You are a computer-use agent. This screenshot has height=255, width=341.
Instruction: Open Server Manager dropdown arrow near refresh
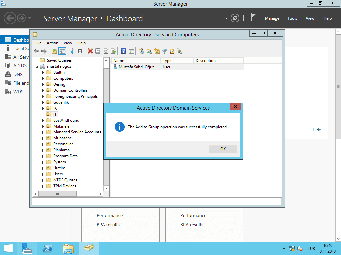pos(226,18)
